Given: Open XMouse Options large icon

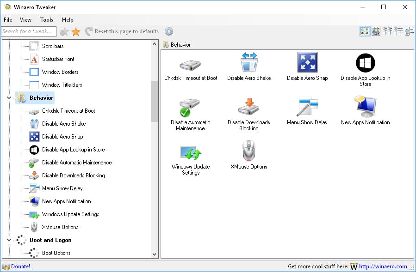Looking at the screenshot, I should (248, 151).
